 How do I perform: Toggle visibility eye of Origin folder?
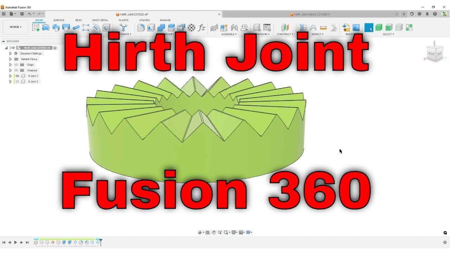[16, 65]
